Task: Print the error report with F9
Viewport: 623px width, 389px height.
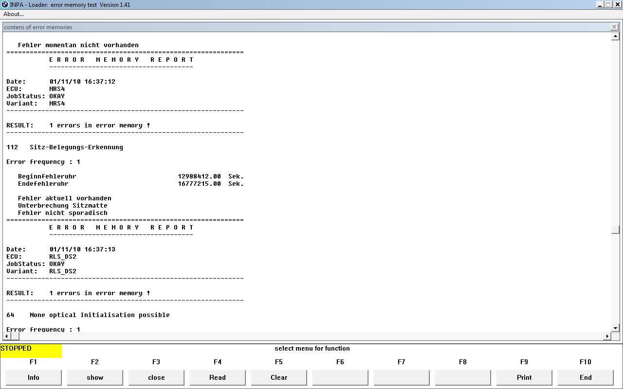Action: (524, 377)
